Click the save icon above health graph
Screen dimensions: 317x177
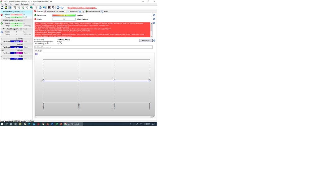(37, 54)
